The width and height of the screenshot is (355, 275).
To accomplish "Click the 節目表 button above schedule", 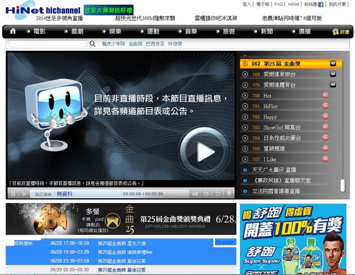I will [x=226, y=243].
